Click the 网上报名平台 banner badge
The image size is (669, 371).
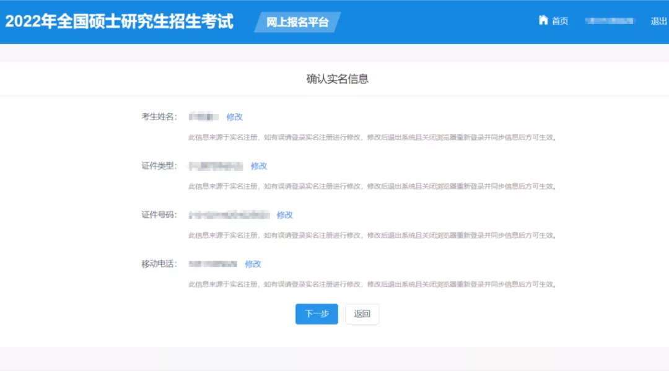pos(297,20)
